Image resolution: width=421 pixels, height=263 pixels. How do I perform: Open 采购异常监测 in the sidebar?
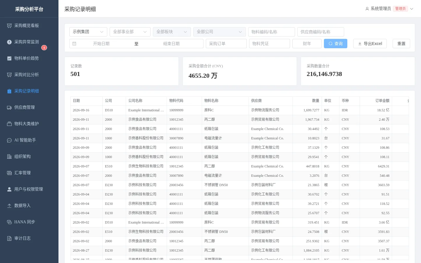point(29,42)
